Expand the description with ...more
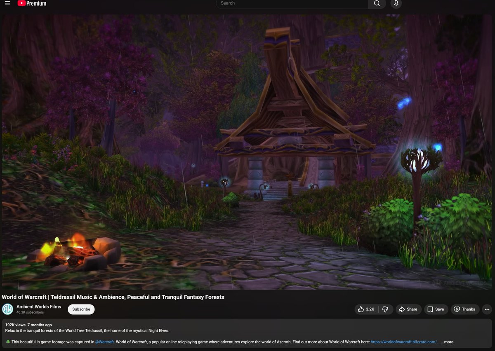 pyautogui.click(x=447, y=342)
